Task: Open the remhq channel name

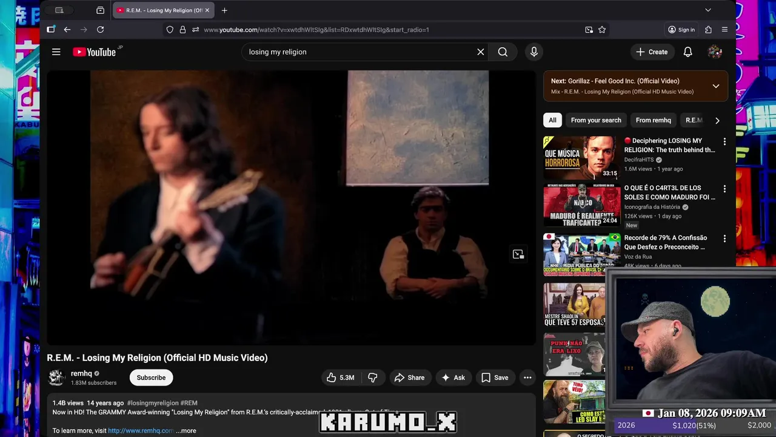Action: (x=81, y=374)
